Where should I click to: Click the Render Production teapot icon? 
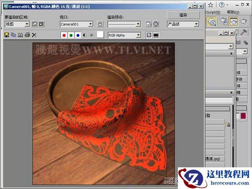[244, 21]
